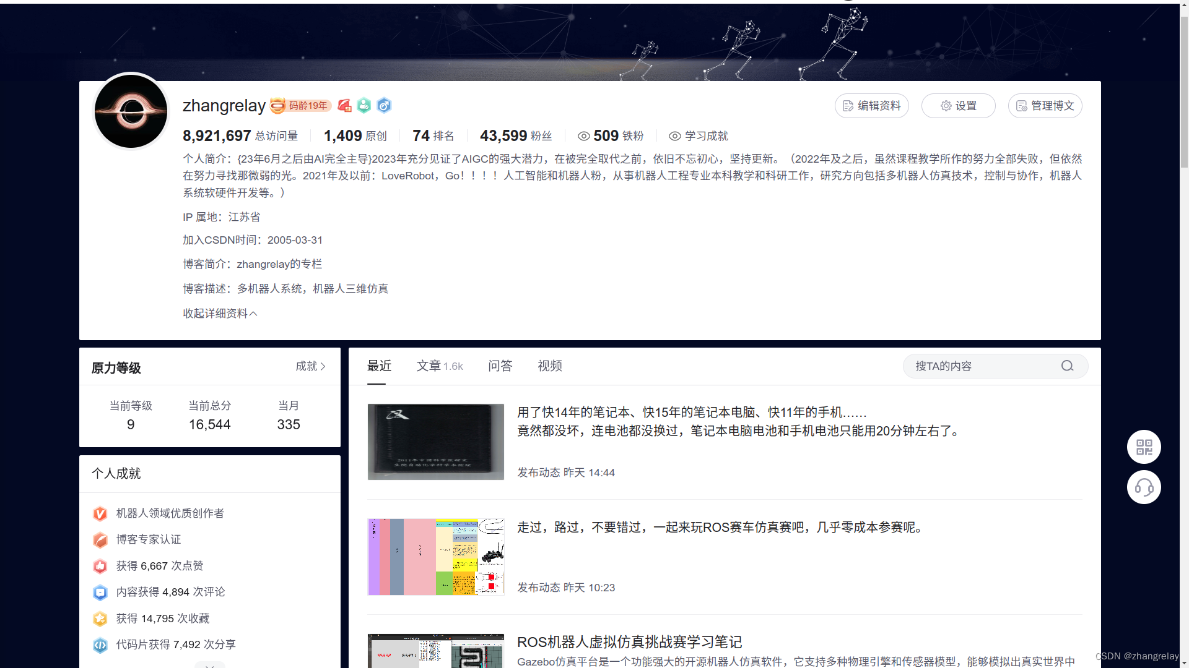Screen dimensions: 1189x668
Task: Expand more personal achievements at the panel bottom
Action: point(210,665)
